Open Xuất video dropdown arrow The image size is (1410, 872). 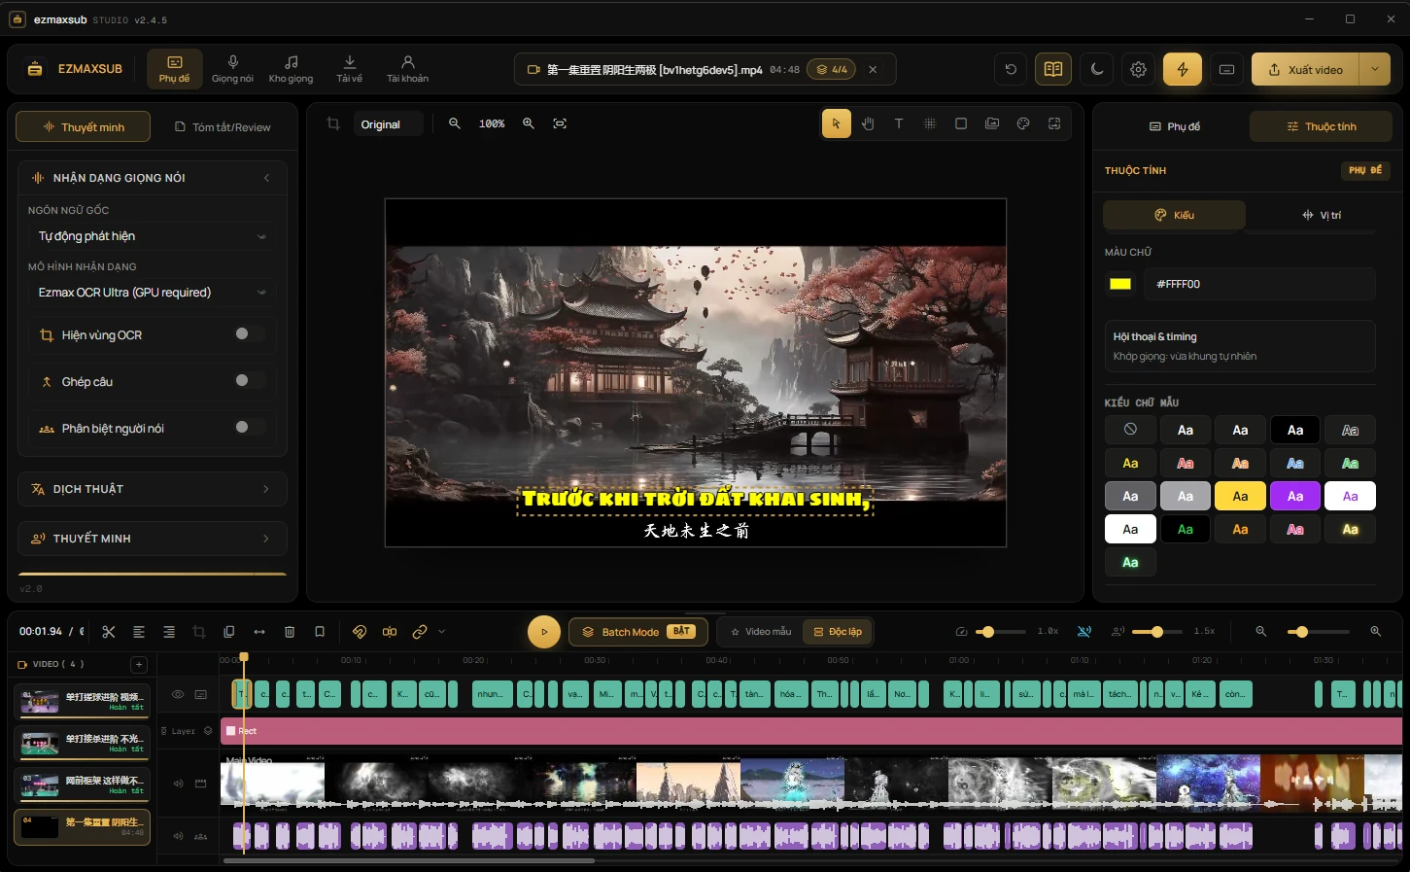1375,69
